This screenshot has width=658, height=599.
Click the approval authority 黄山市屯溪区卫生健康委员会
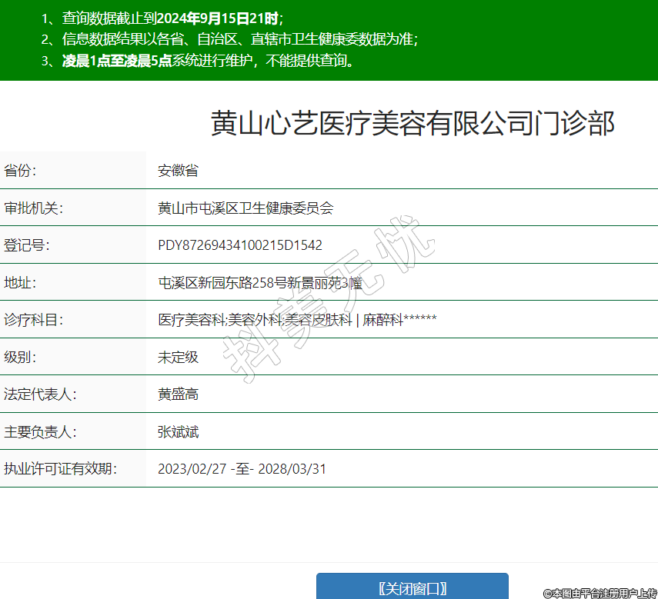point(245,208)
